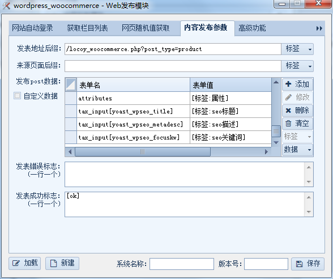
Task: Switch to 网站自动登录 tab
Action: (32, 28)
